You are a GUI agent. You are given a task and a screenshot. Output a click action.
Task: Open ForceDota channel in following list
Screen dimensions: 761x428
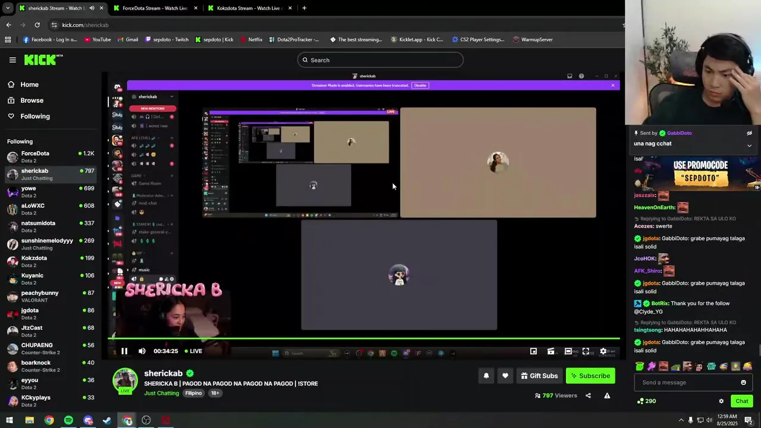pos(51,157)
